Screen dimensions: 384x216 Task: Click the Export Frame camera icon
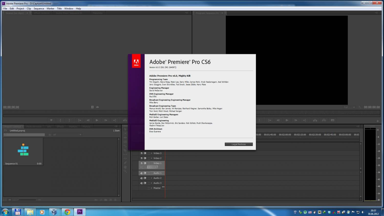(x=333, y=120)
